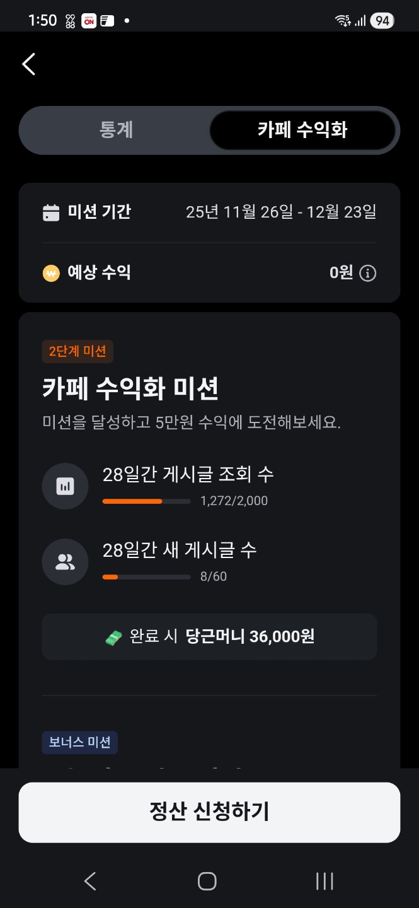
Task: Click the 새 게시글 수 progress bar
Action: pyautogui.click(x=146, y=577)
